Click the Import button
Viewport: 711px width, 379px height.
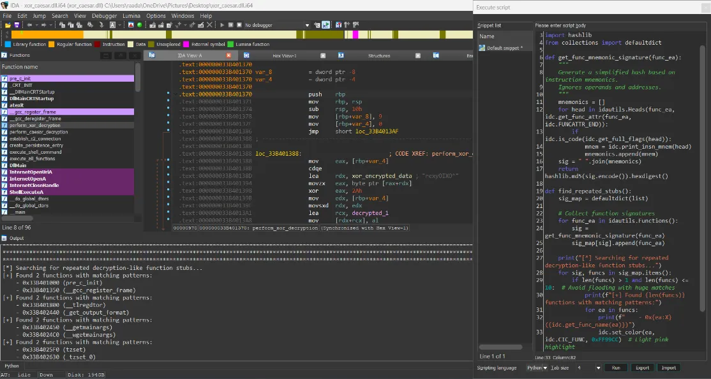(668, 368)
